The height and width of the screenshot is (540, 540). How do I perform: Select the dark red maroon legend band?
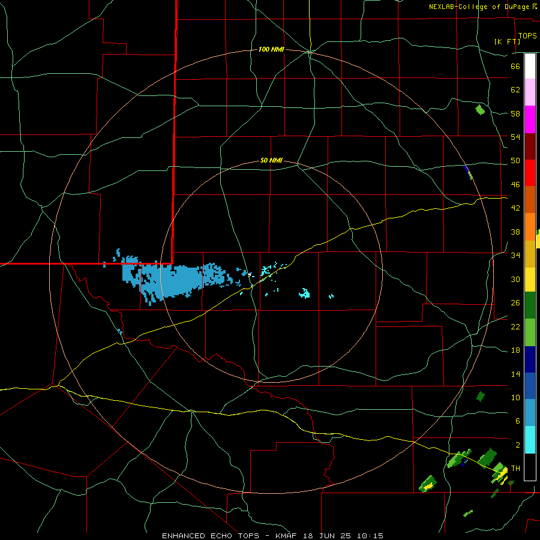pyautogui.click(x=530, y=146)
